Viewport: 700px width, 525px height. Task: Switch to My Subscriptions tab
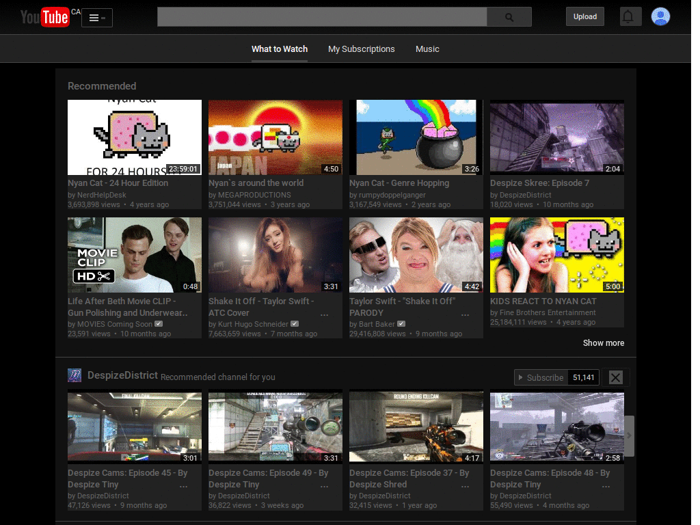[361, 49]
